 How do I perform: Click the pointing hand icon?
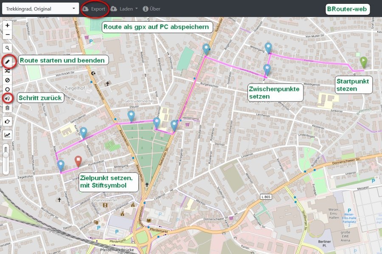click(7, 121)
